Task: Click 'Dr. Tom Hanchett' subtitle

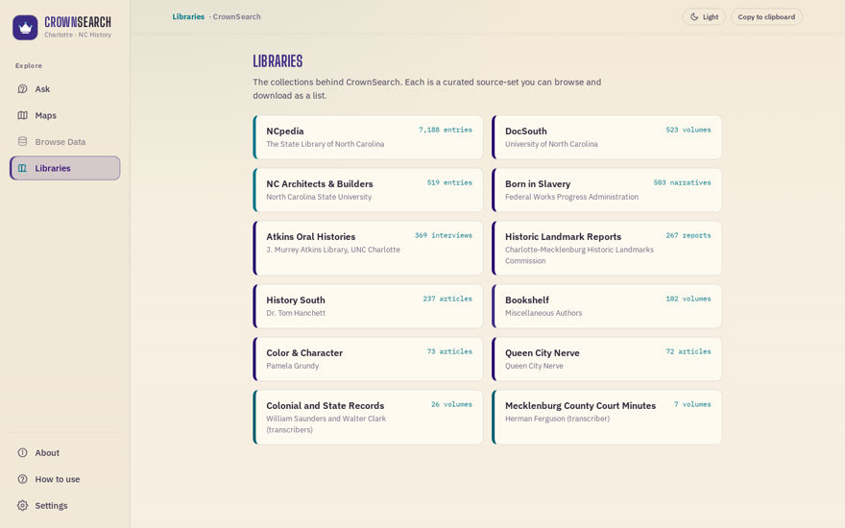Action: coord(296,313)
